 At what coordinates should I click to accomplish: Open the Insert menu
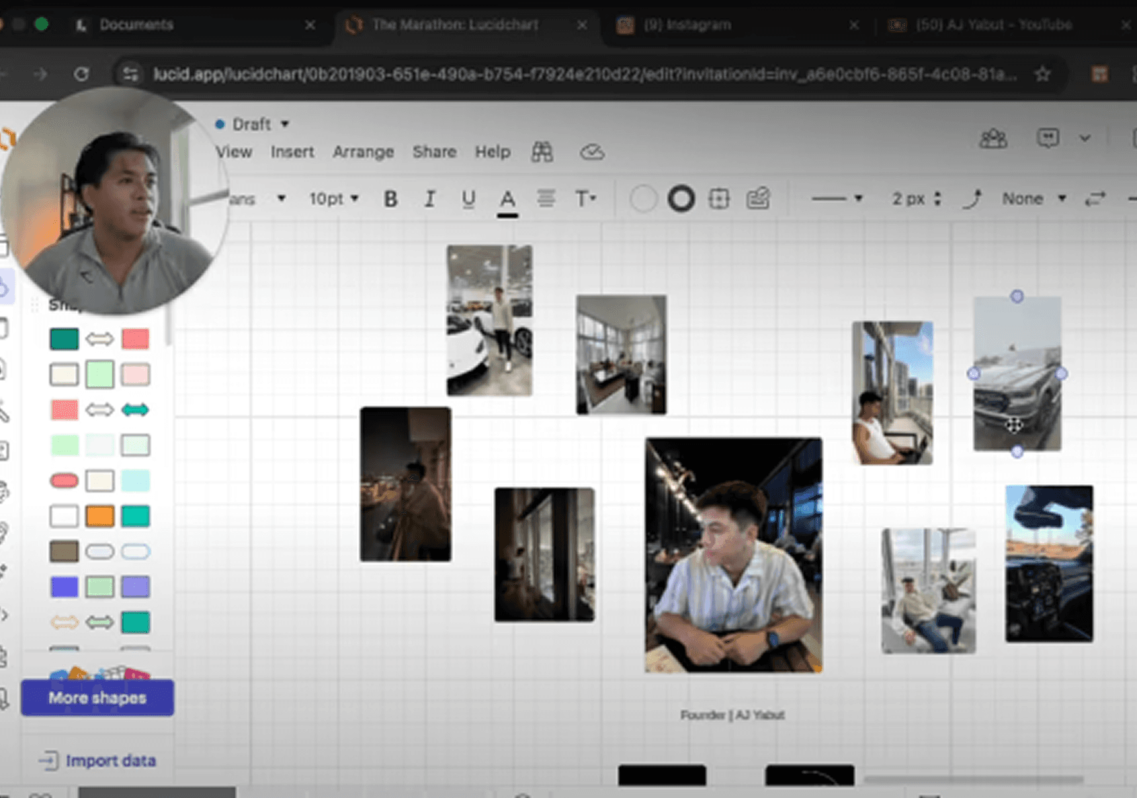[x=292, y=152]
